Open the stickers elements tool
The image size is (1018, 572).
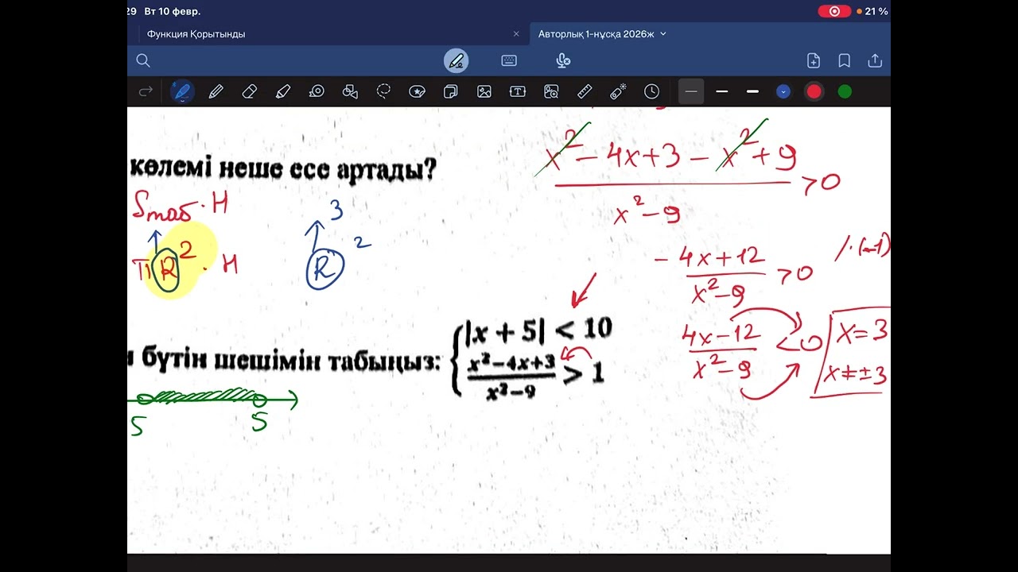tap(417, 91)
